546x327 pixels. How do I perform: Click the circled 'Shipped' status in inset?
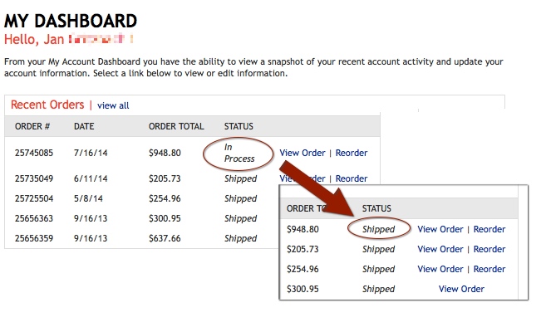pyautogui.click(x=378, y=229)
